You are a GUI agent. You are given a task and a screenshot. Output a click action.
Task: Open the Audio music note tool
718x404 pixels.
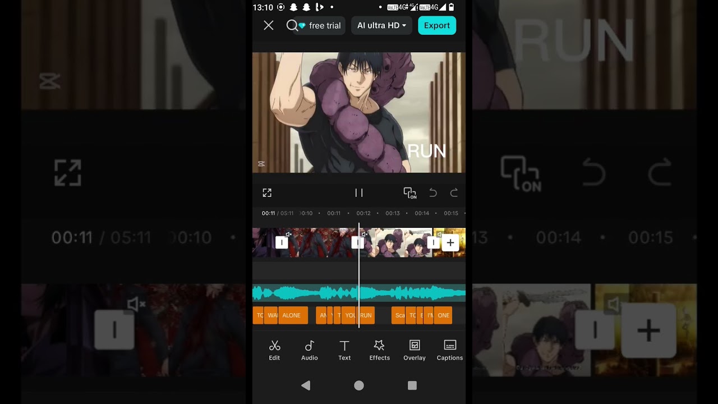point(310,350)
